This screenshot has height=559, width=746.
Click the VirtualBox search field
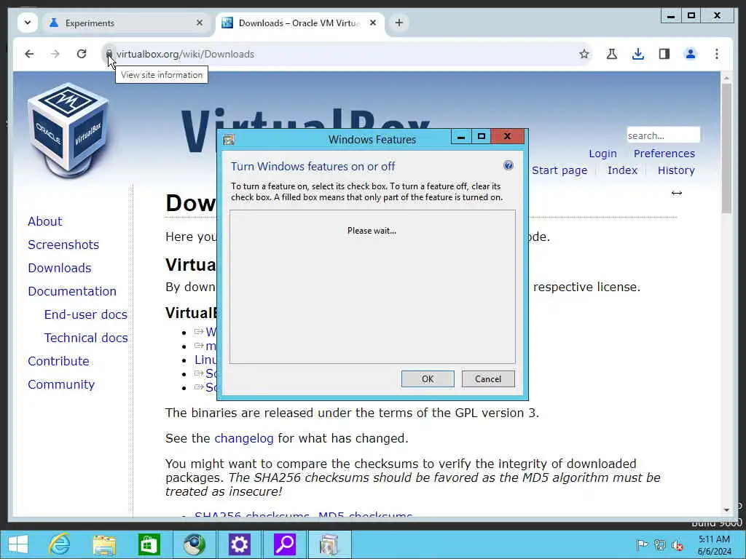tap(663, 135)
